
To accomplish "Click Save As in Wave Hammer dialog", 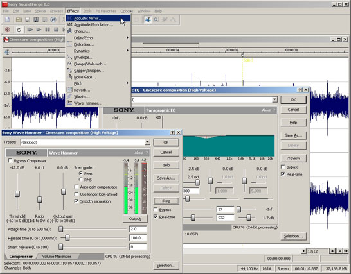I will [x=166, y=178].
